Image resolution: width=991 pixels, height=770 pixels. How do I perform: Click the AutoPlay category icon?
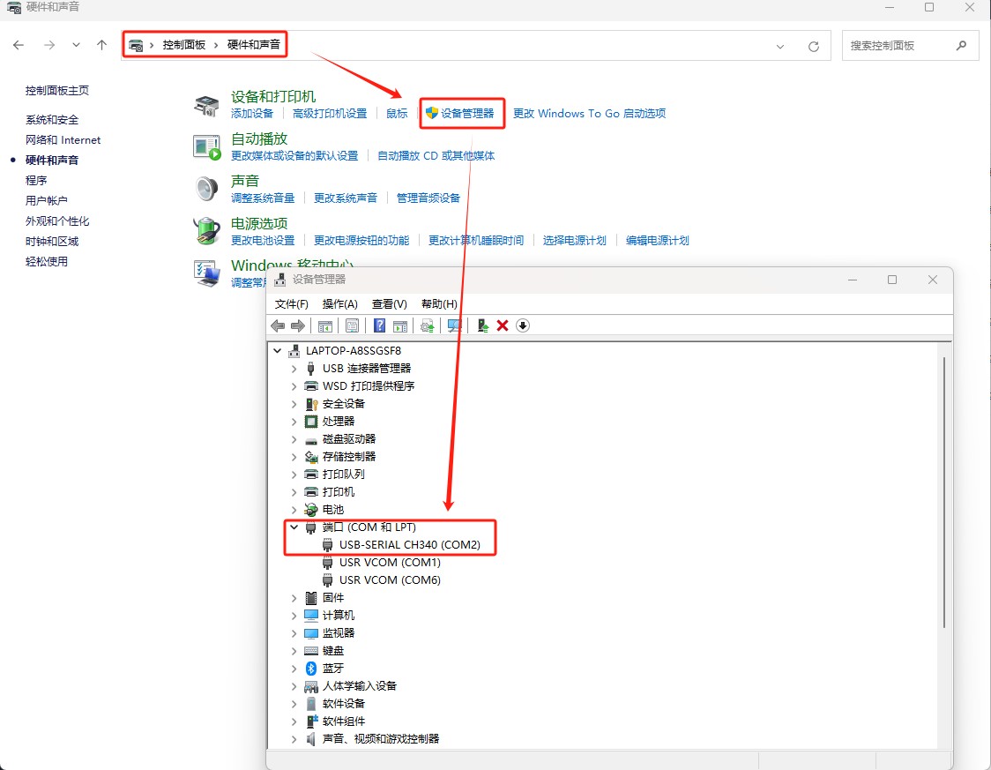click(206, 147)
